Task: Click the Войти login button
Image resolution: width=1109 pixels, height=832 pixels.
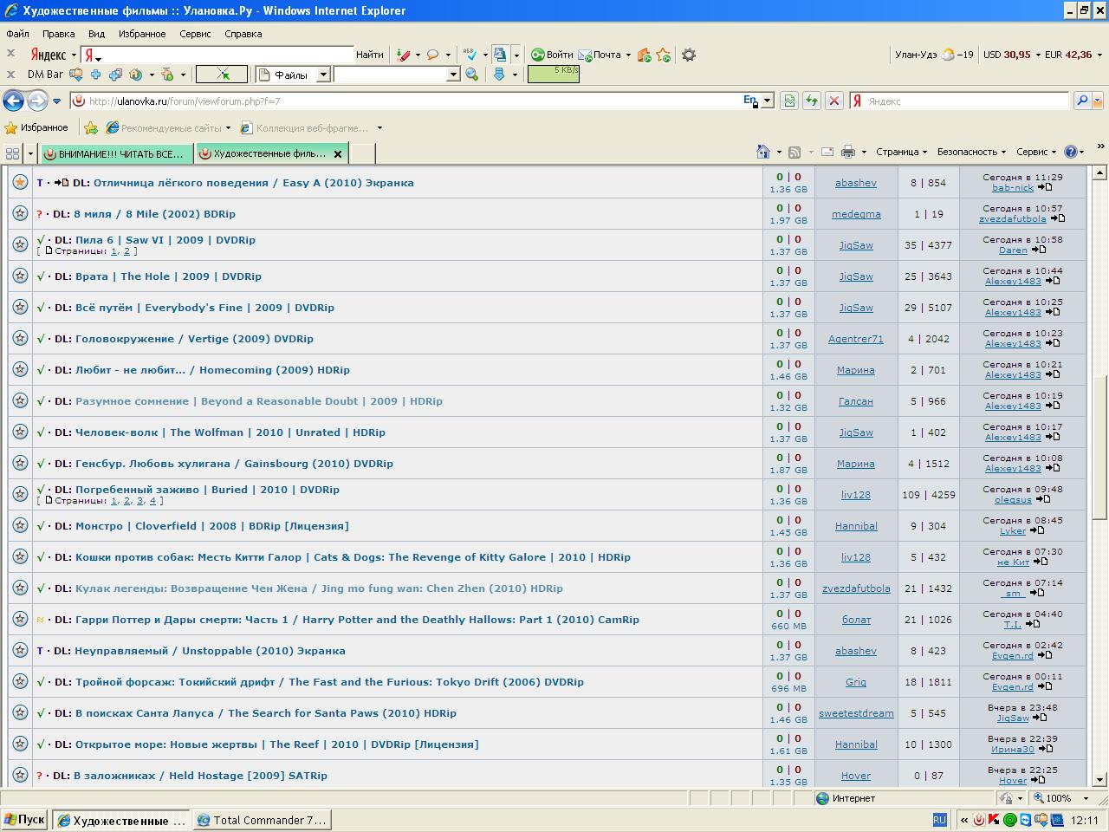Action: (x=552, y=55)
